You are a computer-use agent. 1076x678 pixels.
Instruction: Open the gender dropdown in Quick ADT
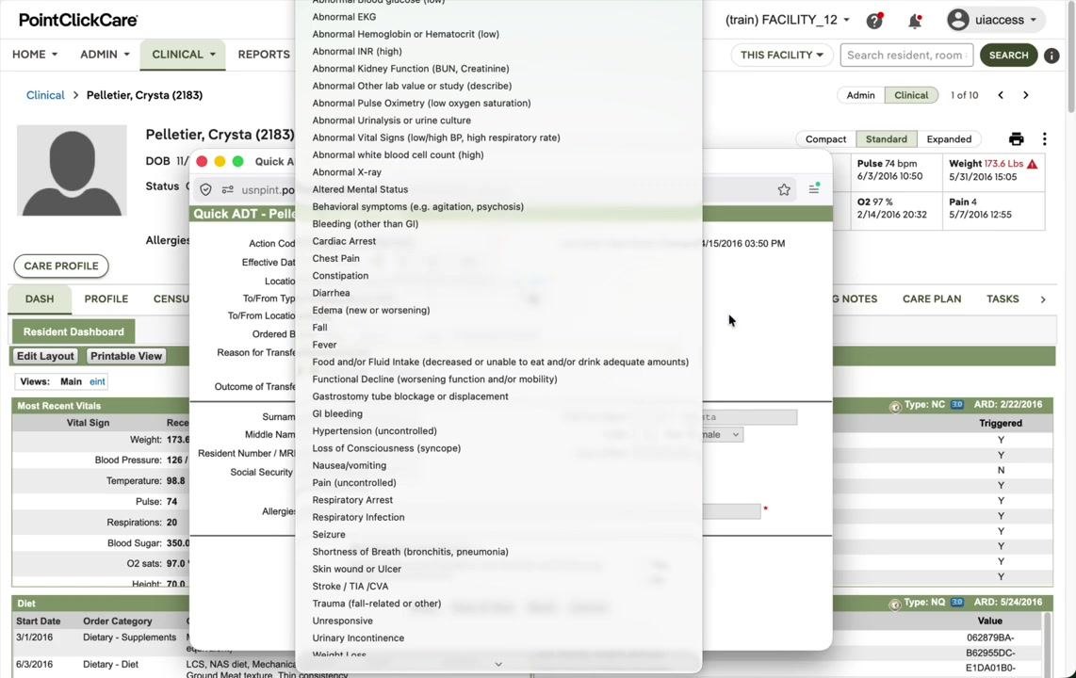point(721,435)
